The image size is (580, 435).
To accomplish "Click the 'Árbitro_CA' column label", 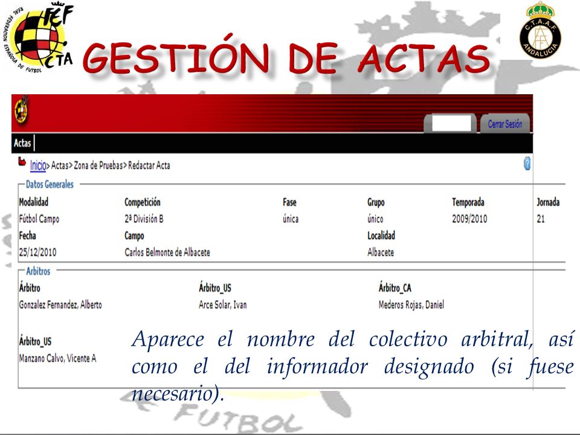I will pyautogui.click(x=395, y=288).
